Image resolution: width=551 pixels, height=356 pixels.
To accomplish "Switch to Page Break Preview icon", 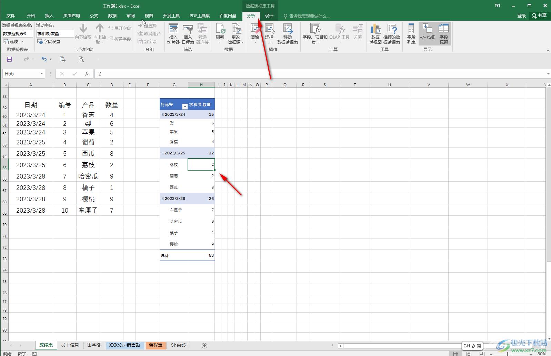I will point(482,354).
